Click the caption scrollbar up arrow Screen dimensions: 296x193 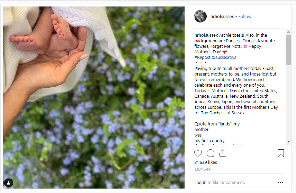[288, 32]
